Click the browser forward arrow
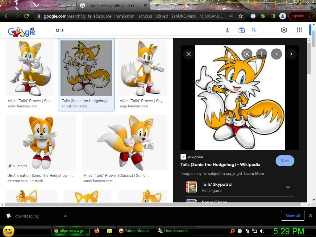This screenshot has height=237, width=316. coord(17,16)
